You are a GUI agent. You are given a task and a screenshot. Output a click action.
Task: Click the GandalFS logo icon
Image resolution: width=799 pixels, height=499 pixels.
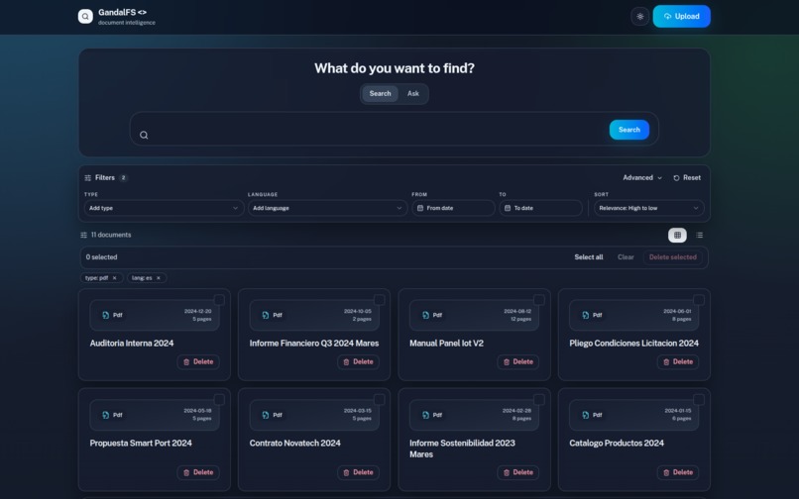click(85, 16)
